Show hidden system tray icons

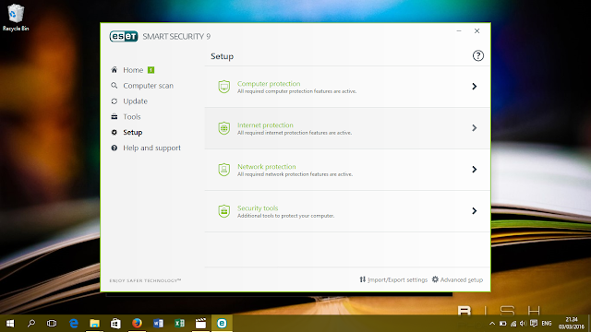click(x=492, y=324)
